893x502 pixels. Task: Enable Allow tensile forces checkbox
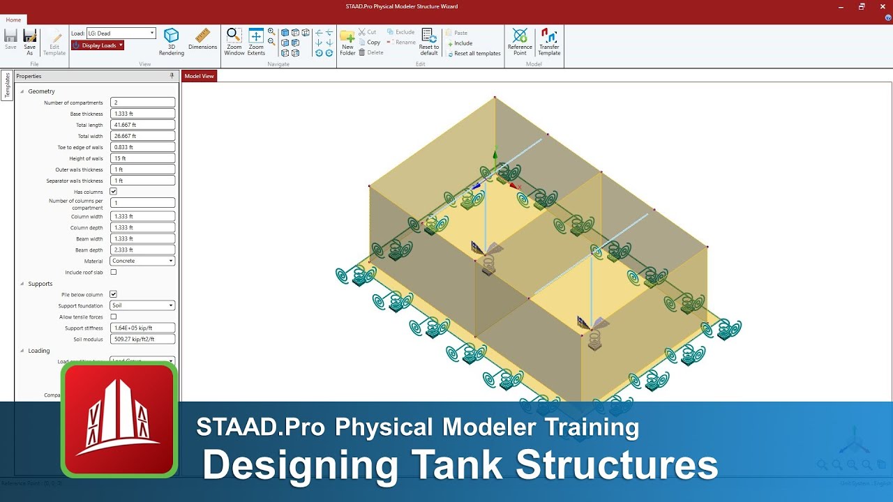click(x=114, y=317)
